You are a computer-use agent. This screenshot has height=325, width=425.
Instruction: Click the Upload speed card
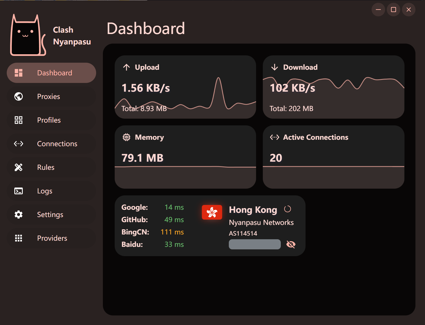click(x=185, y=87)
